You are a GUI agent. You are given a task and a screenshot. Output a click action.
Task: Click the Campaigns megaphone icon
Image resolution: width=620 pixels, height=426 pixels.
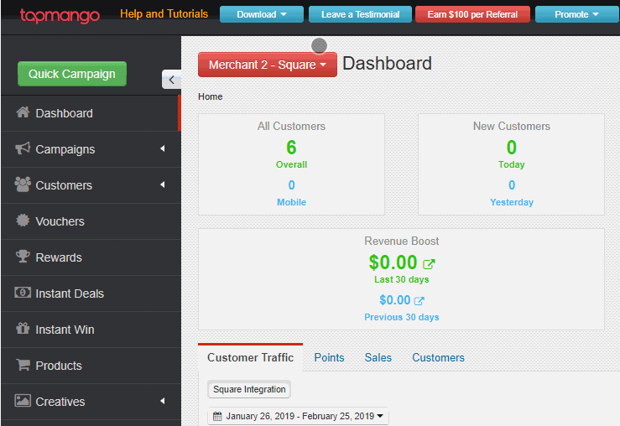[23, 148]
